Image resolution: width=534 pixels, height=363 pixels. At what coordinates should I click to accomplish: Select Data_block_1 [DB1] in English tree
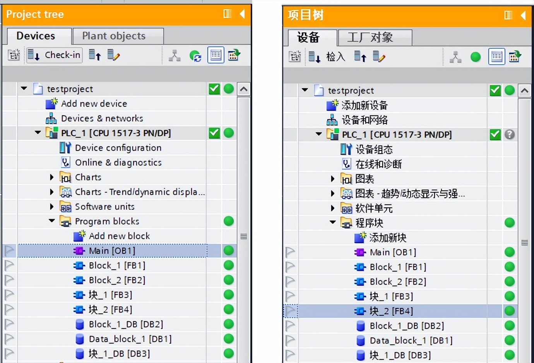[x=130, y=339]
